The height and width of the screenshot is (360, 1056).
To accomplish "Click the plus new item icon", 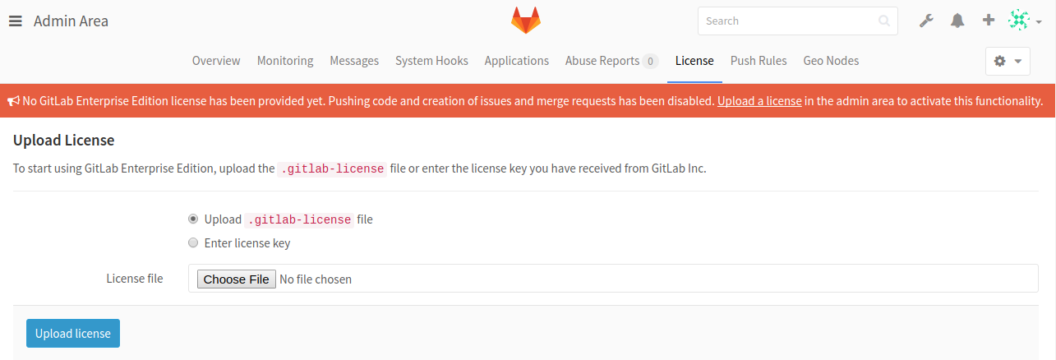I will pos(989,21).
